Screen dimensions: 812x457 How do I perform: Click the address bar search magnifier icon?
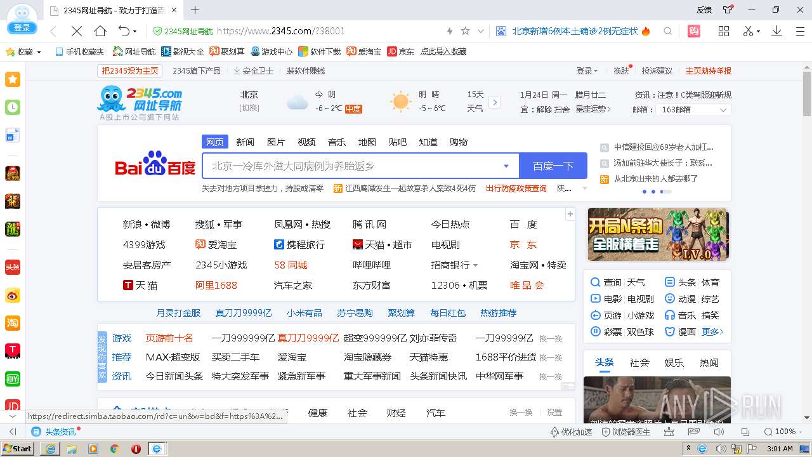(x=668, y=31)
